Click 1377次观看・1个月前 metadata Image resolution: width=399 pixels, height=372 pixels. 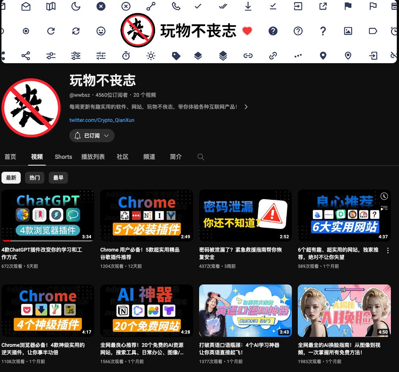pyautogui.click(x=221, y=361)
